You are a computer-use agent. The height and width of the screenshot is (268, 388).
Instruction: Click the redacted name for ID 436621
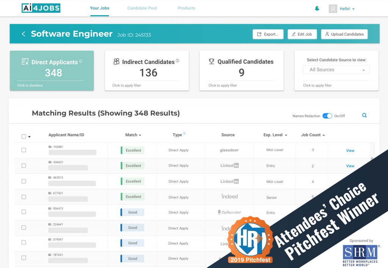(68, 168)
